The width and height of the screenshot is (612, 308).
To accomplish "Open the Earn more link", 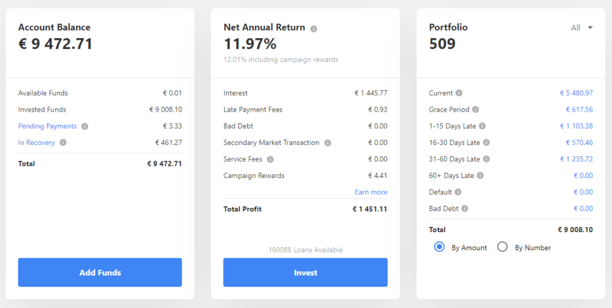I will click(x=371, y=192).
